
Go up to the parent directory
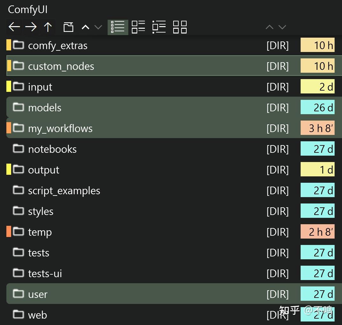point(48,27)
